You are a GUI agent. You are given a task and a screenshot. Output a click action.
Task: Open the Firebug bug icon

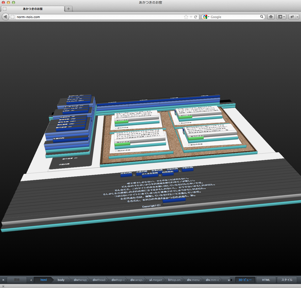pyautogui.click(x=293, y=17)
